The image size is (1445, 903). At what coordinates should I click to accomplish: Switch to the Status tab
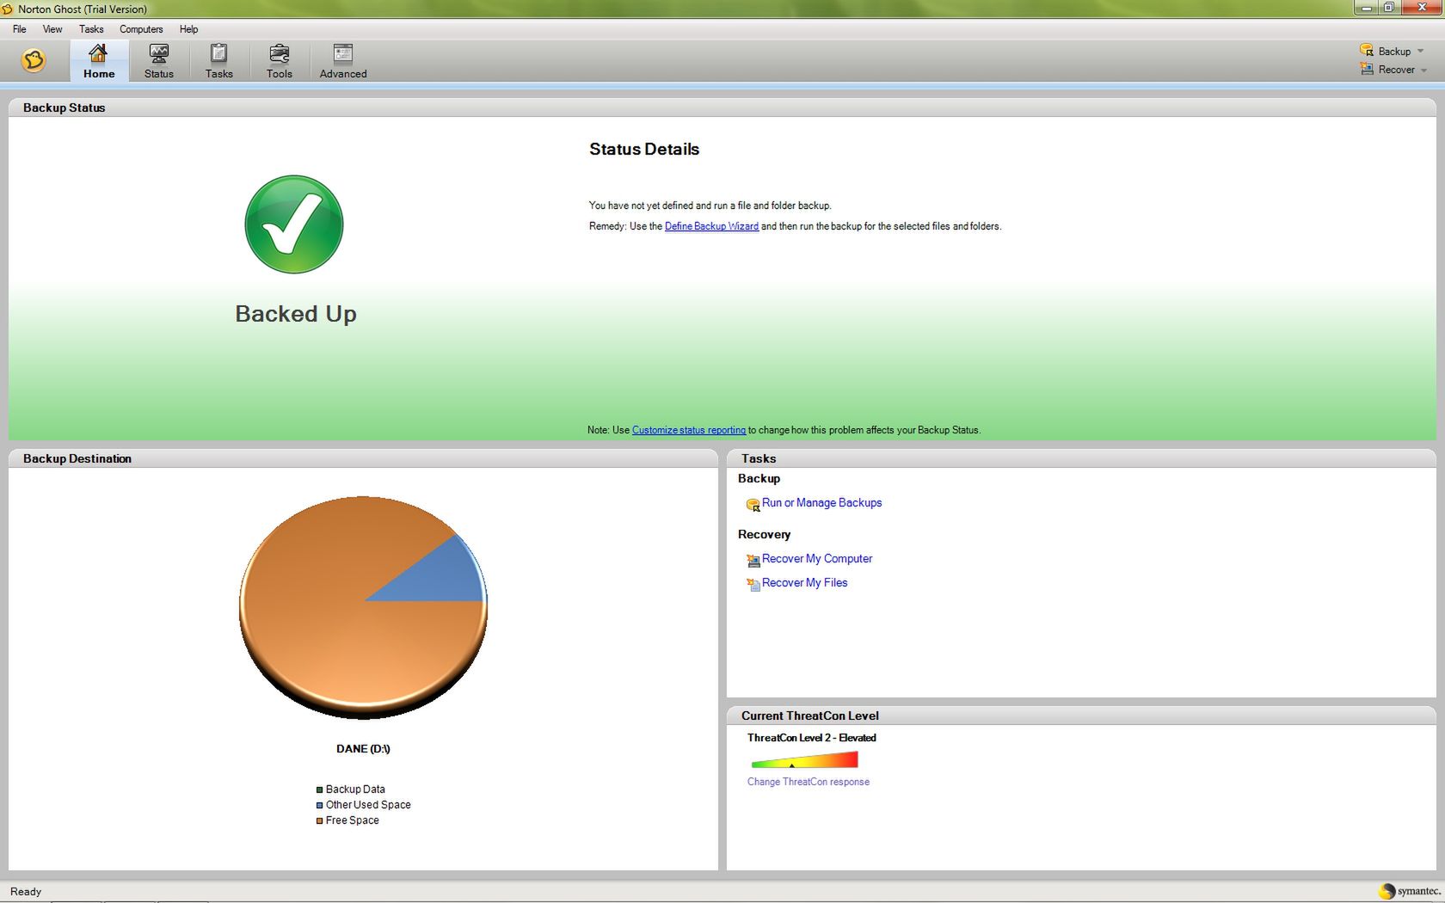159,61
